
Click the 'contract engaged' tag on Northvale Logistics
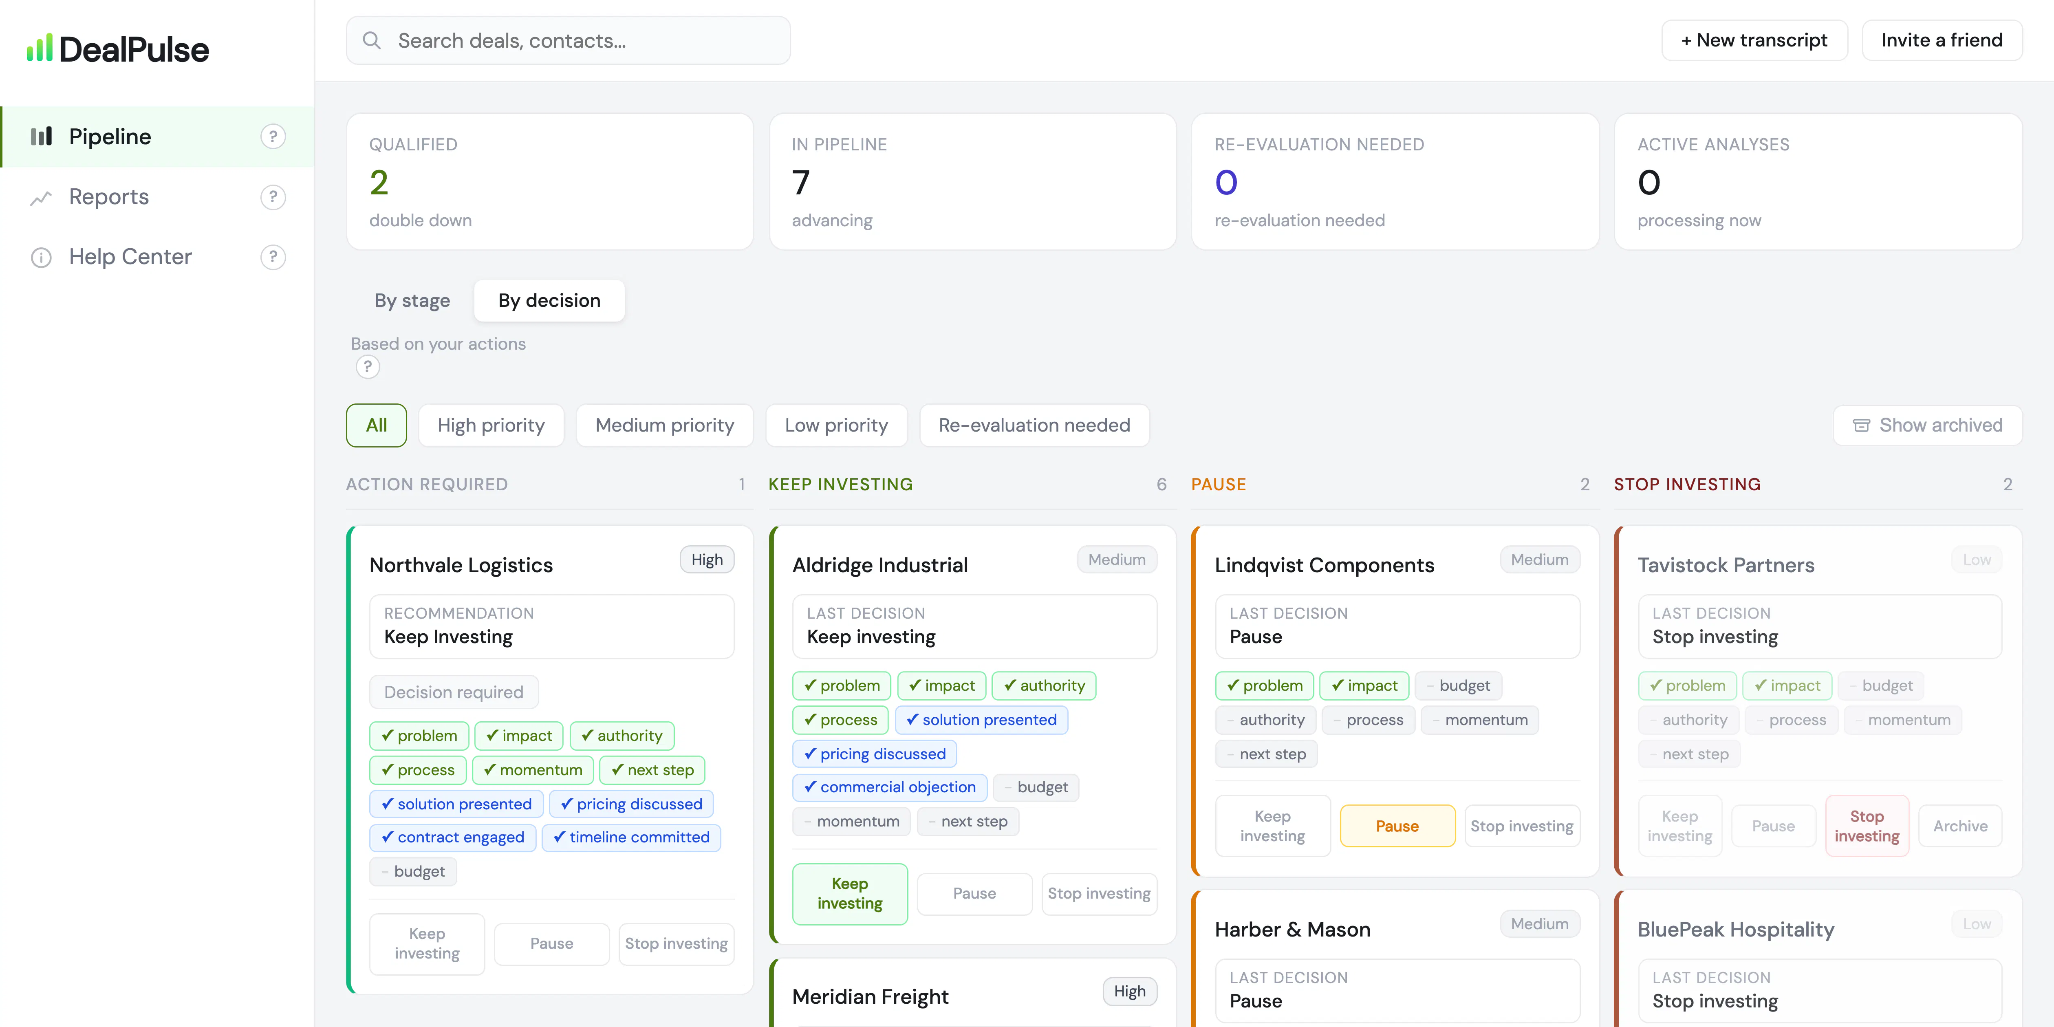pyautogui.click(x=452, y=837)
